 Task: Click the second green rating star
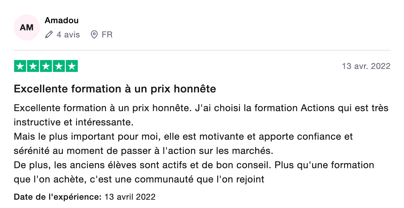pos(33,66)
